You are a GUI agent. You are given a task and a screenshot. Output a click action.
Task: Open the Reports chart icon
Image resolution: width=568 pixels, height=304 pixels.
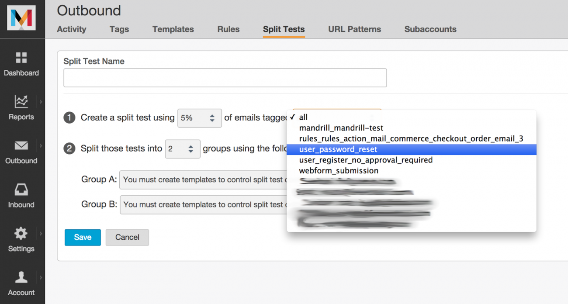(21, 101)
